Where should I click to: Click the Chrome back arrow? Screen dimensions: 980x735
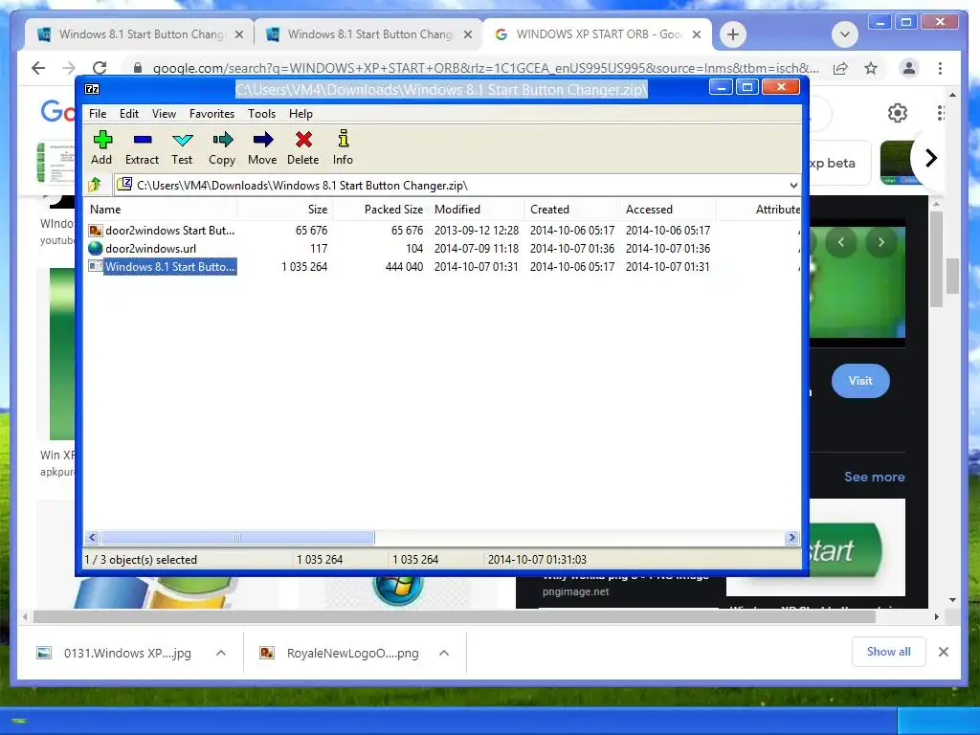(x=38, y=68)
